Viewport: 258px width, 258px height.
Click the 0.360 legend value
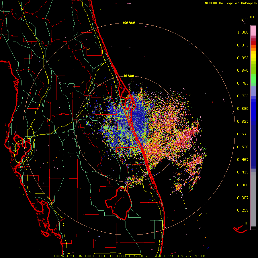(243, 185)
